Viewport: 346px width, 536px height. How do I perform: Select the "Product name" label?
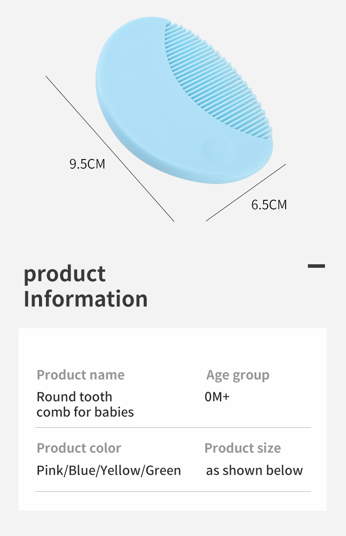[x=81, y=375]
